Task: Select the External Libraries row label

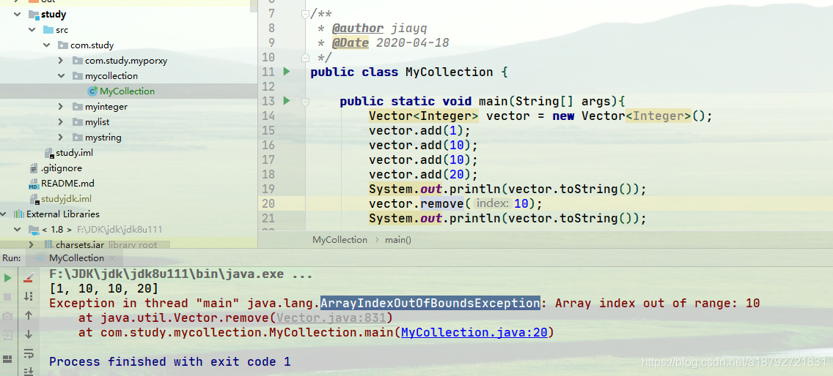Action: [x=62, y=214]
